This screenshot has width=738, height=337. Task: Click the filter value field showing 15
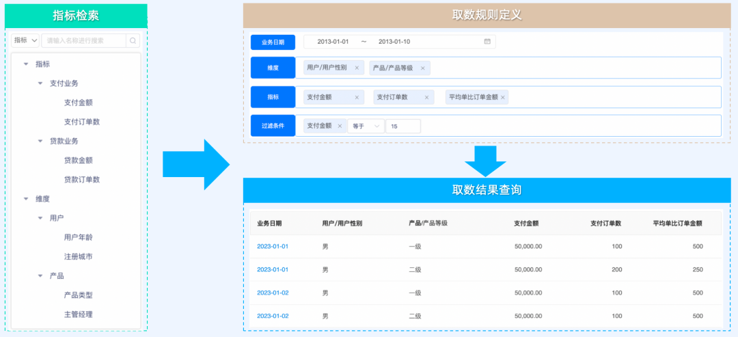403,126
